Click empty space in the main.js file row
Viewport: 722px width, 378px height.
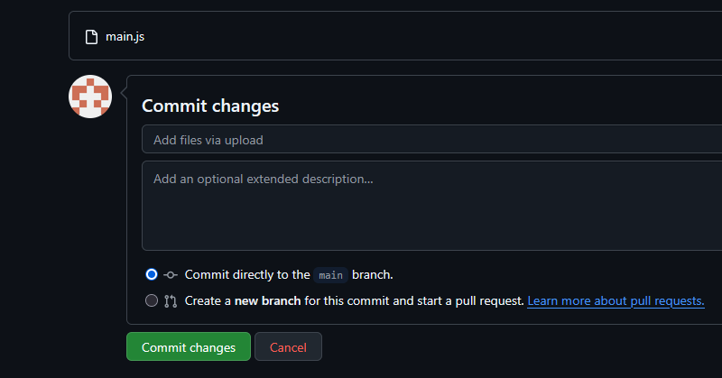406,37
